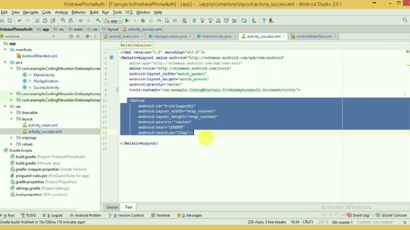Click the Redo arrow in the toolbar
410x230 pixels.
pos(27,20)
